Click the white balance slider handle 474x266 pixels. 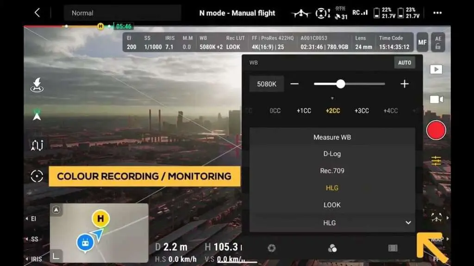pos(341,84)
